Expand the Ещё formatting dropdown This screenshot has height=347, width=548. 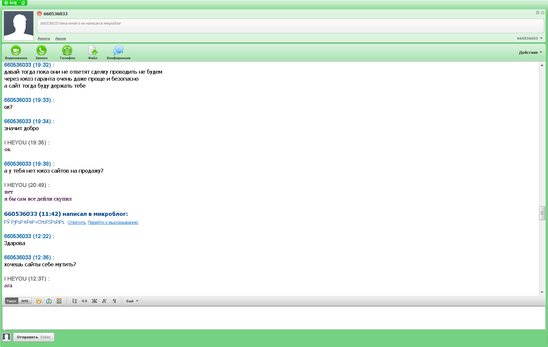pyautogui.click(x=132, y=301)
